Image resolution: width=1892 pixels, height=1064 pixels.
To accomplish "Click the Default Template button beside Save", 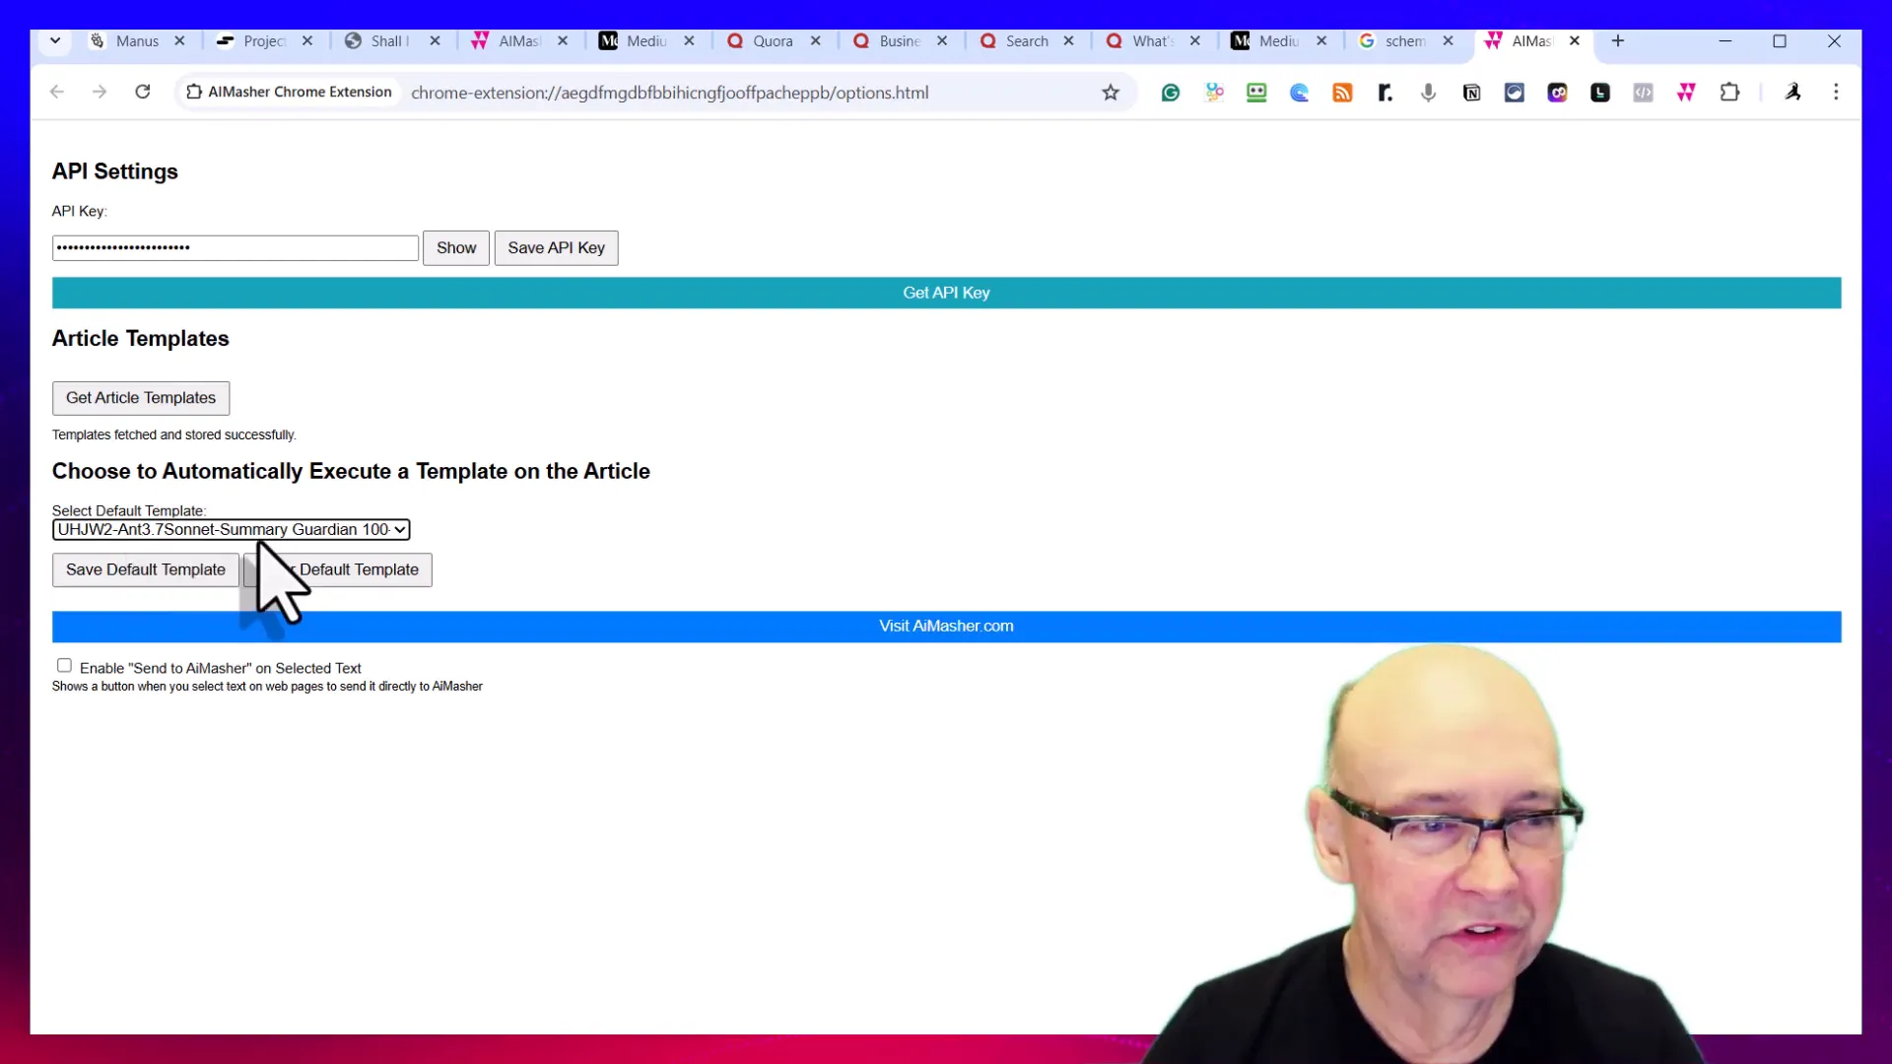I will [x=338, y=570].
